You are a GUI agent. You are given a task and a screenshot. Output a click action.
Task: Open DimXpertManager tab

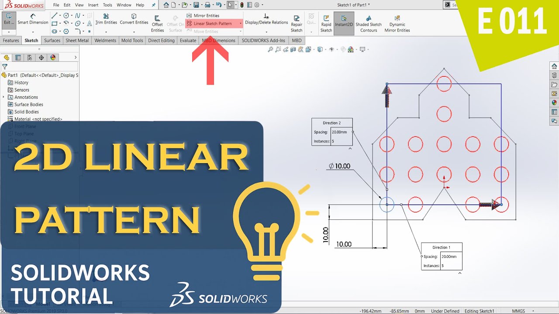pos(41,57)
